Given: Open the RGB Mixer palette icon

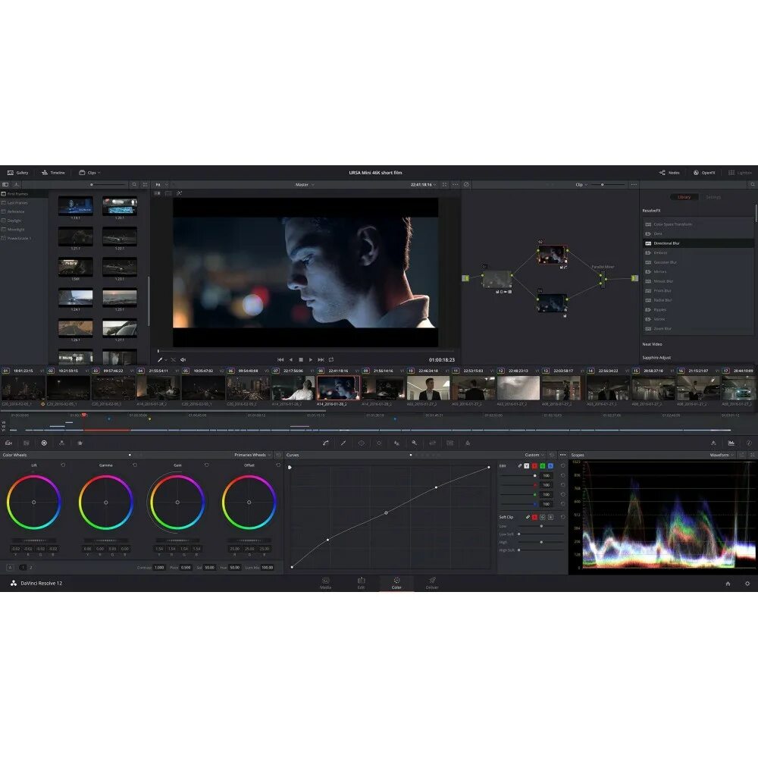Looking at the screenshot, I should click(62, 443).
